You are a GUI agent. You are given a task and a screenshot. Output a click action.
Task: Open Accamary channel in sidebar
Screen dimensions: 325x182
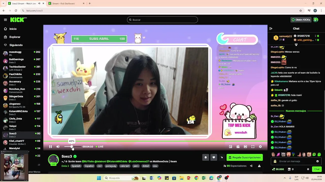click(22, 83)
